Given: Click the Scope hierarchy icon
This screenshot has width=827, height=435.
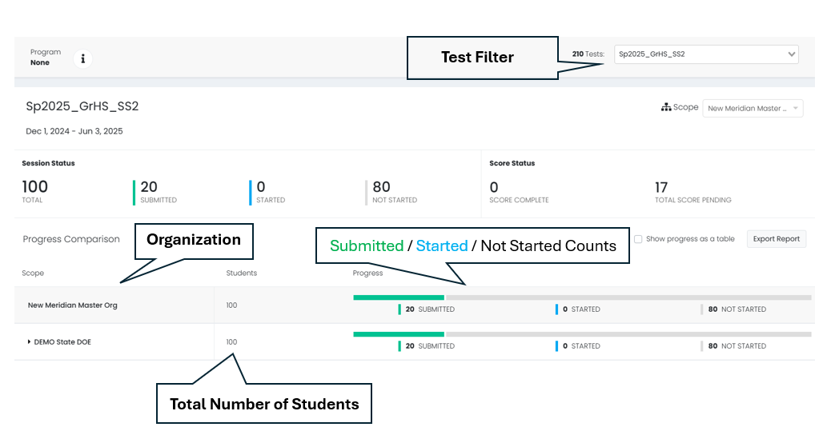Looking at the screenshot, I should pyautogui.click(x=665, y=108).
